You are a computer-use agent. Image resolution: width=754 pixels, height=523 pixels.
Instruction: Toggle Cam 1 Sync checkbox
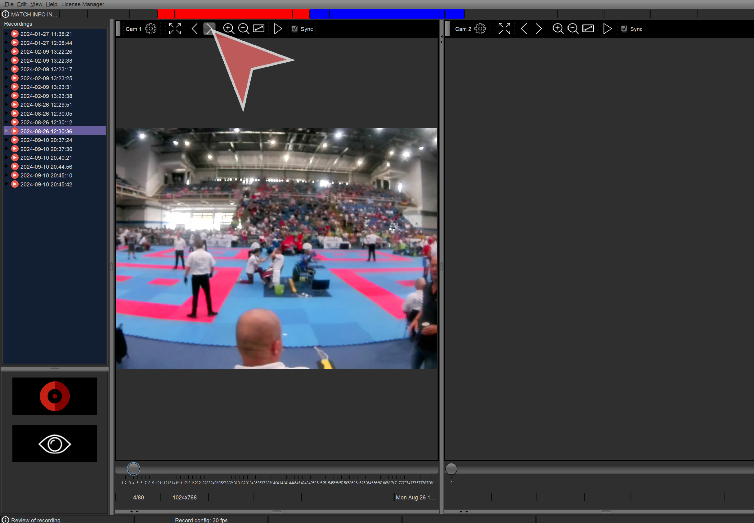tap(294, 29)
